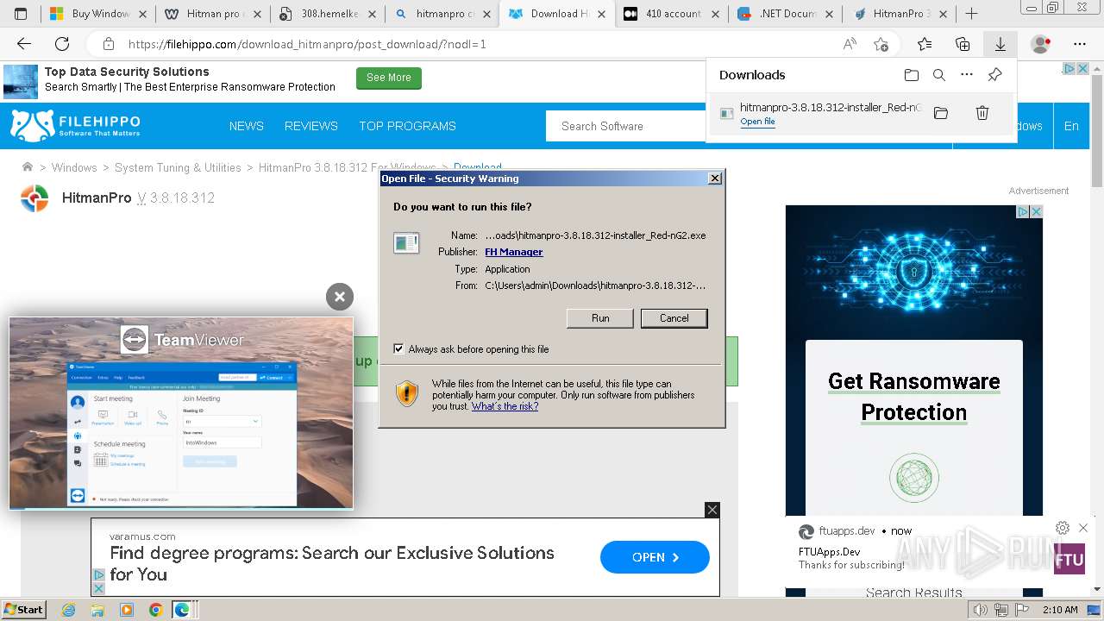Open Edge Settings and more menu
The width and height of the screenshot is (1104, 621).
1080,44
